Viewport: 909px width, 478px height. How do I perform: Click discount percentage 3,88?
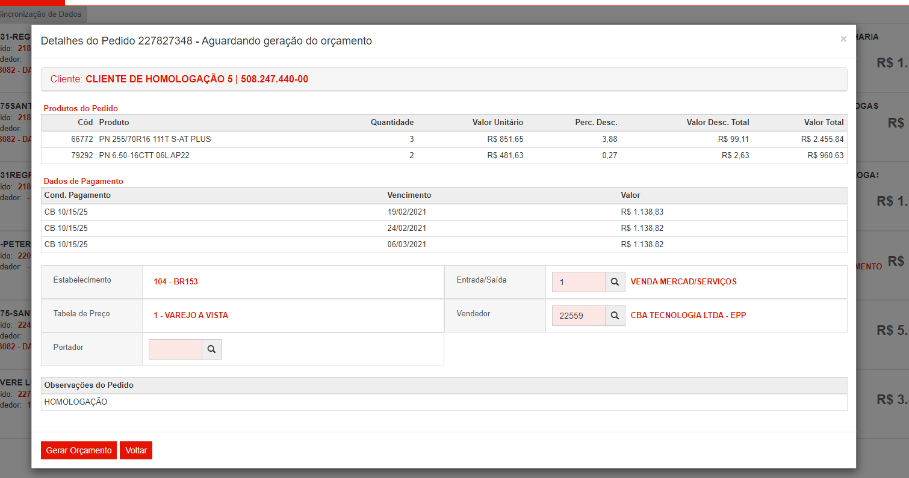point(609,139)
